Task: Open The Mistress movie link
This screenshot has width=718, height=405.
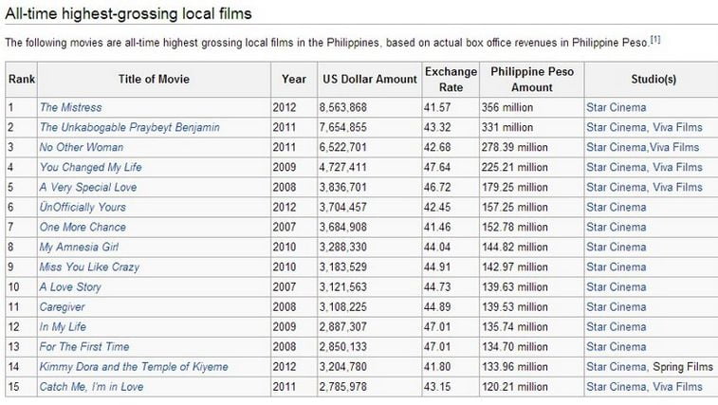Action: click(70, 108)
